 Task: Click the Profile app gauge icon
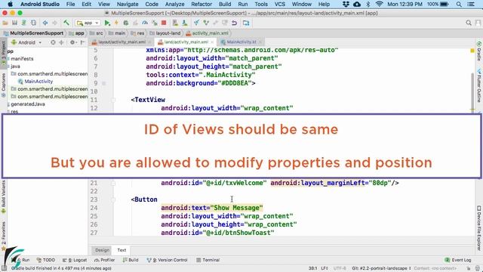145,23
